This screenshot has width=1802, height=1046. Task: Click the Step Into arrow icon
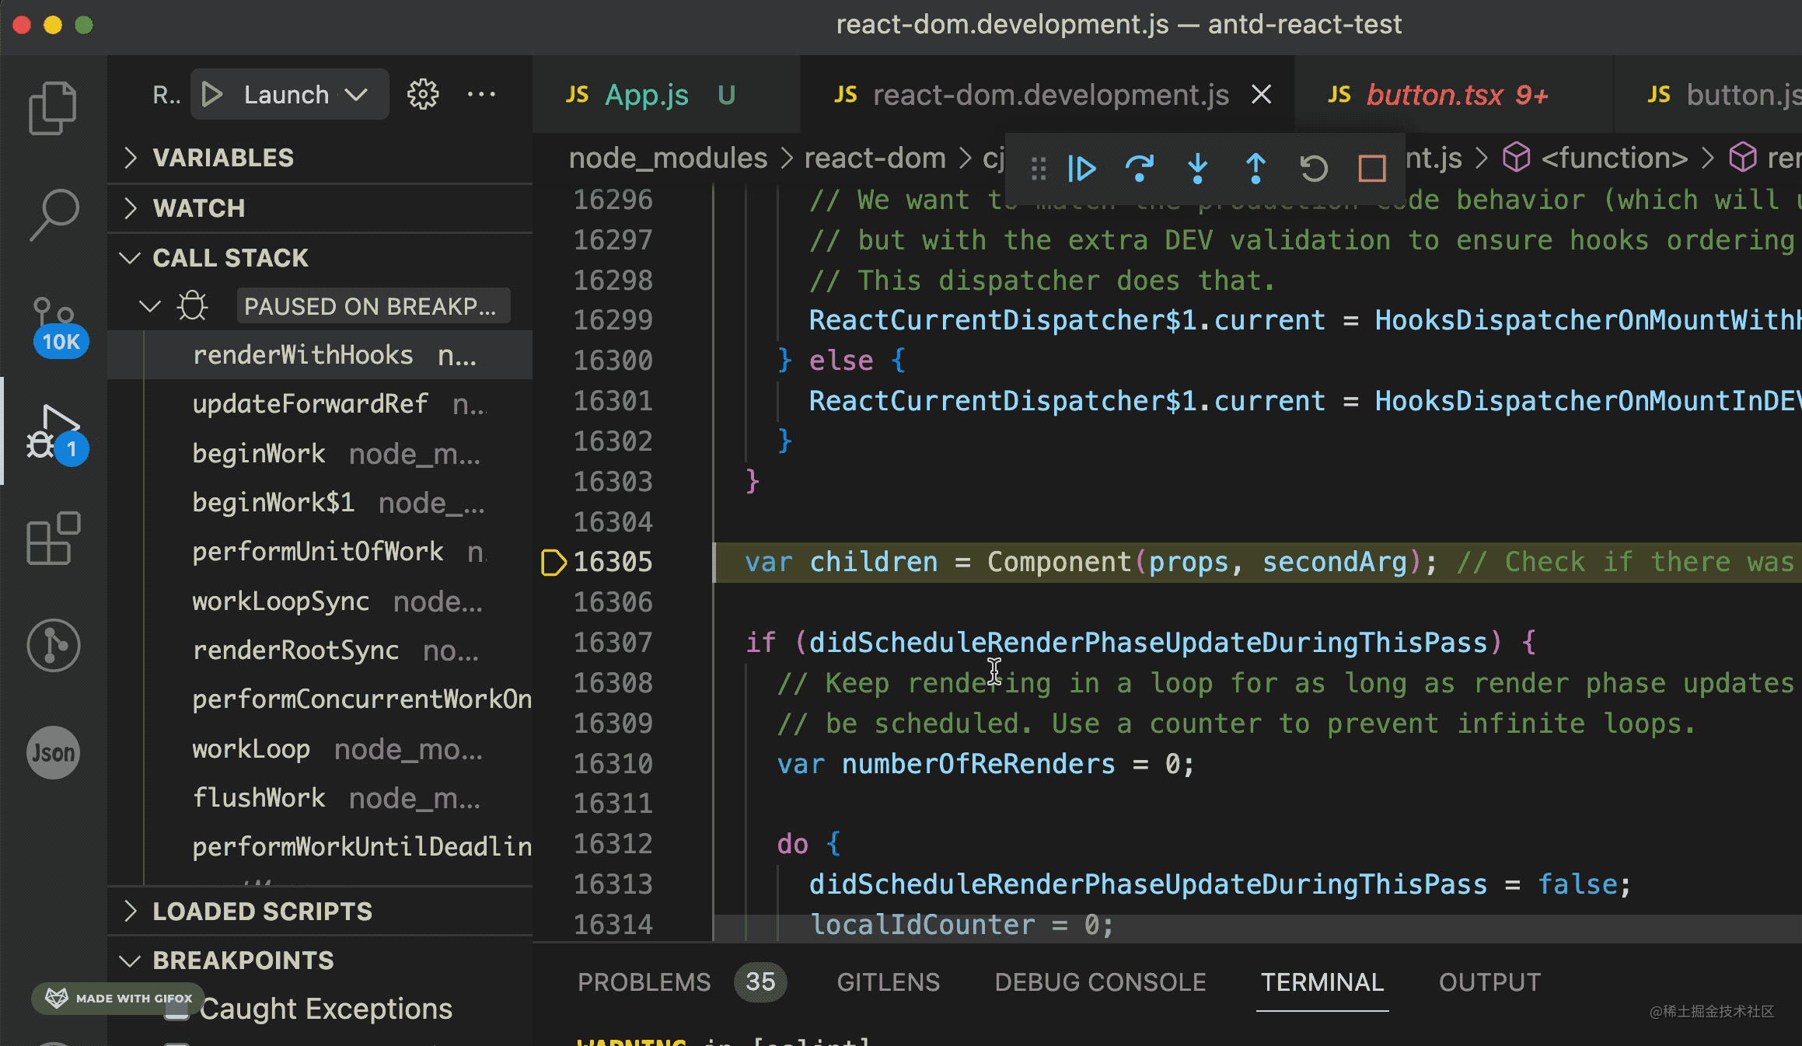coord(1197,169)
